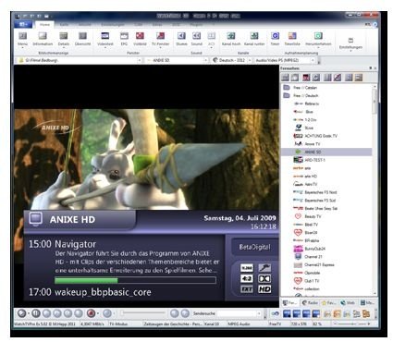The image size is (393, 342).
Task: Click the ANIXE HD OSD title
Action: 72,219
